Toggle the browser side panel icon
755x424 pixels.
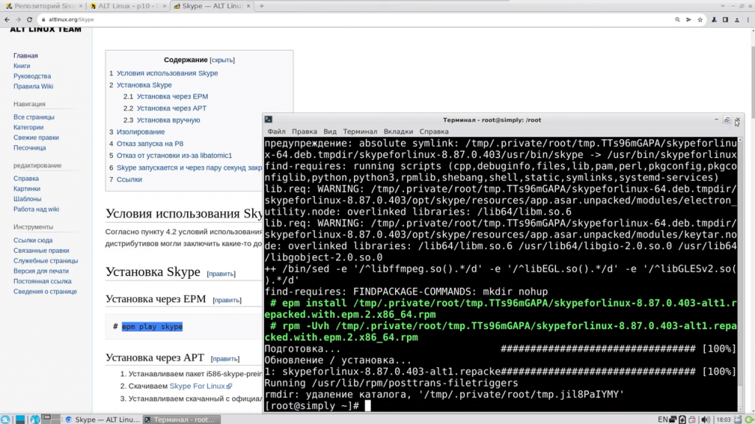click(x=726, y=20)
